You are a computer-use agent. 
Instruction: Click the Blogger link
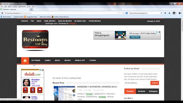(x=72, y=23)
